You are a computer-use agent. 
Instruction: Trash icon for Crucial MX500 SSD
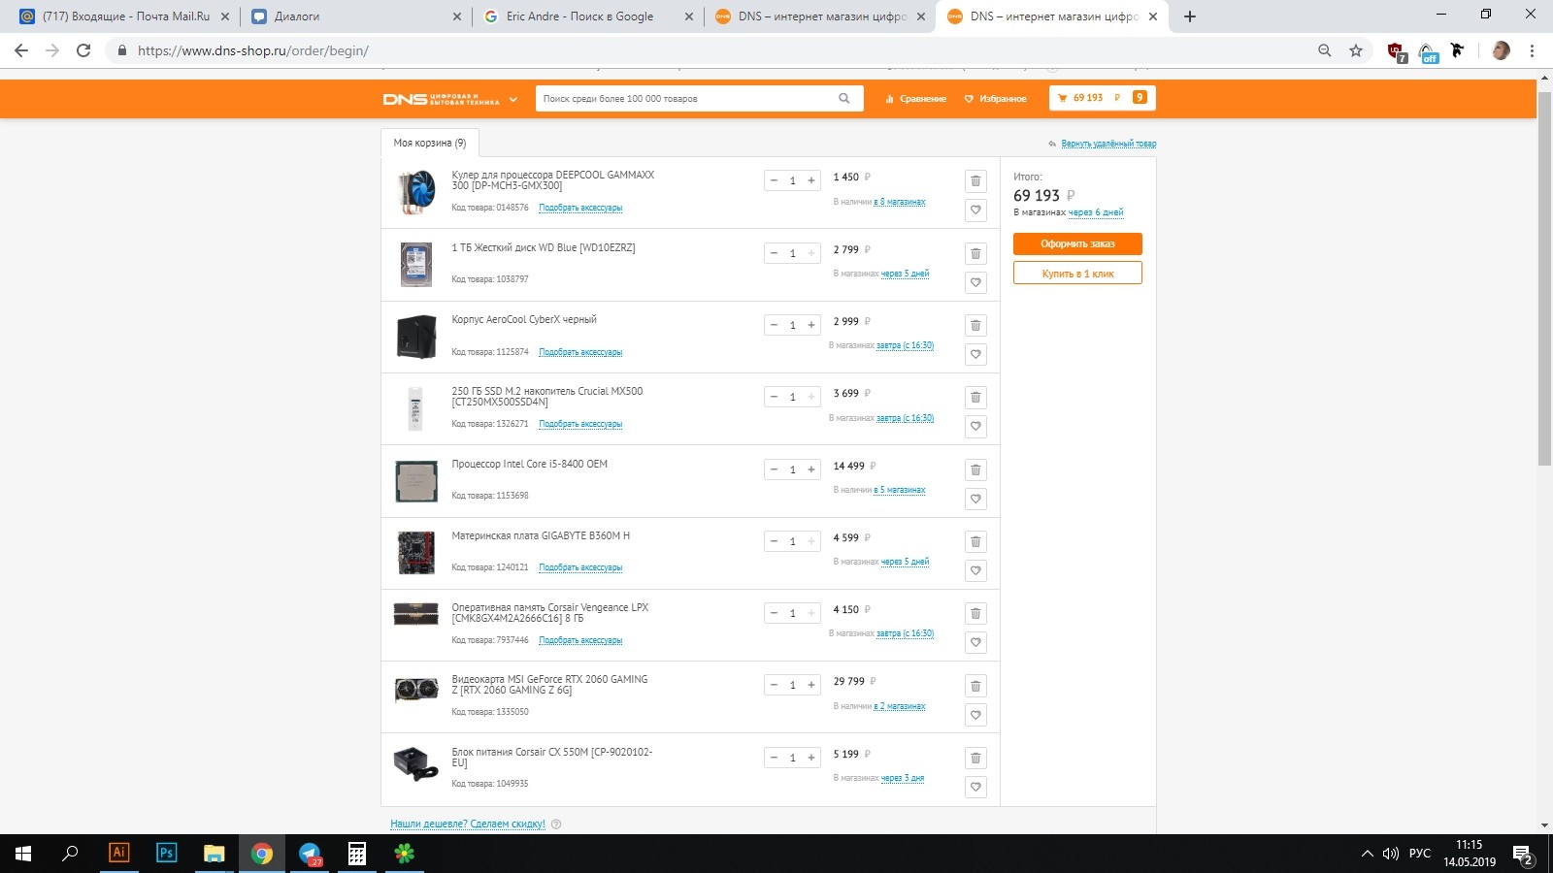point(975,398)
